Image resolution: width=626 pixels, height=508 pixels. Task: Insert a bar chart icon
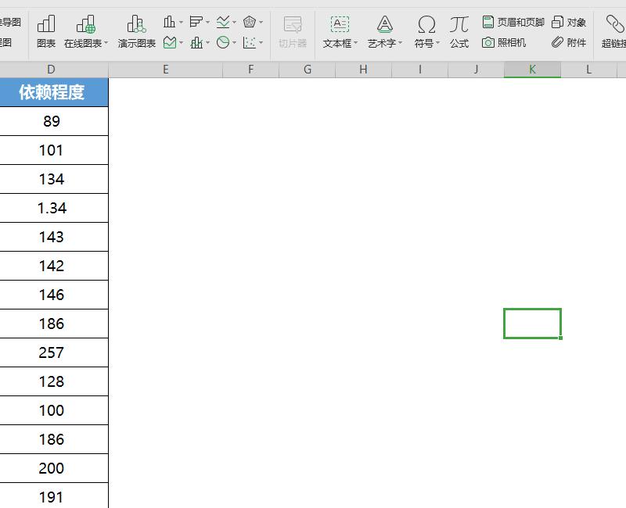click(196, 22)
